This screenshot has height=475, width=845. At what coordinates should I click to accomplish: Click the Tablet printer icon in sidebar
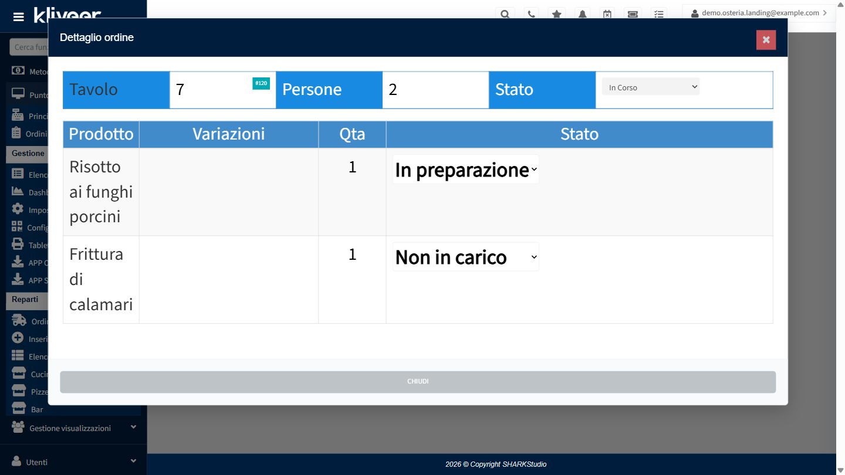pyautogui.click(x=18, y=245)
